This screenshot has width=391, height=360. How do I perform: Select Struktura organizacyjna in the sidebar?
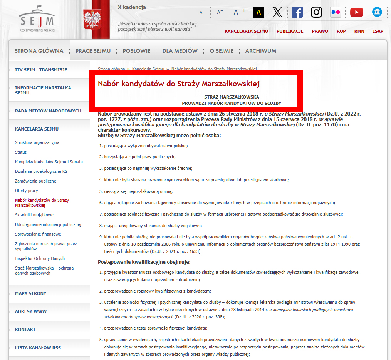point(37,142)
